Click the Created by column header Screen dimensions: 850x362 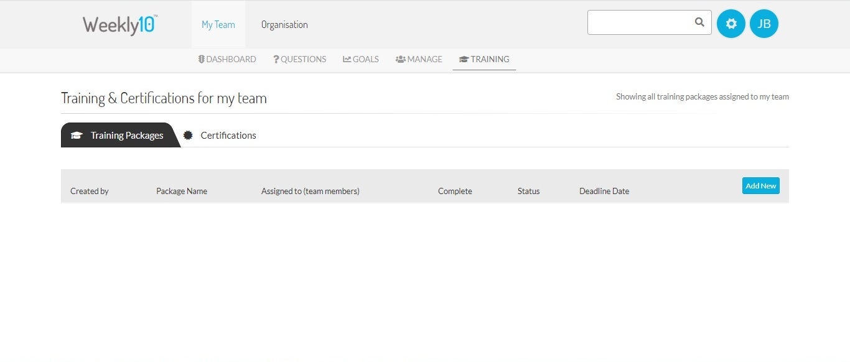[x=90, y=191]
